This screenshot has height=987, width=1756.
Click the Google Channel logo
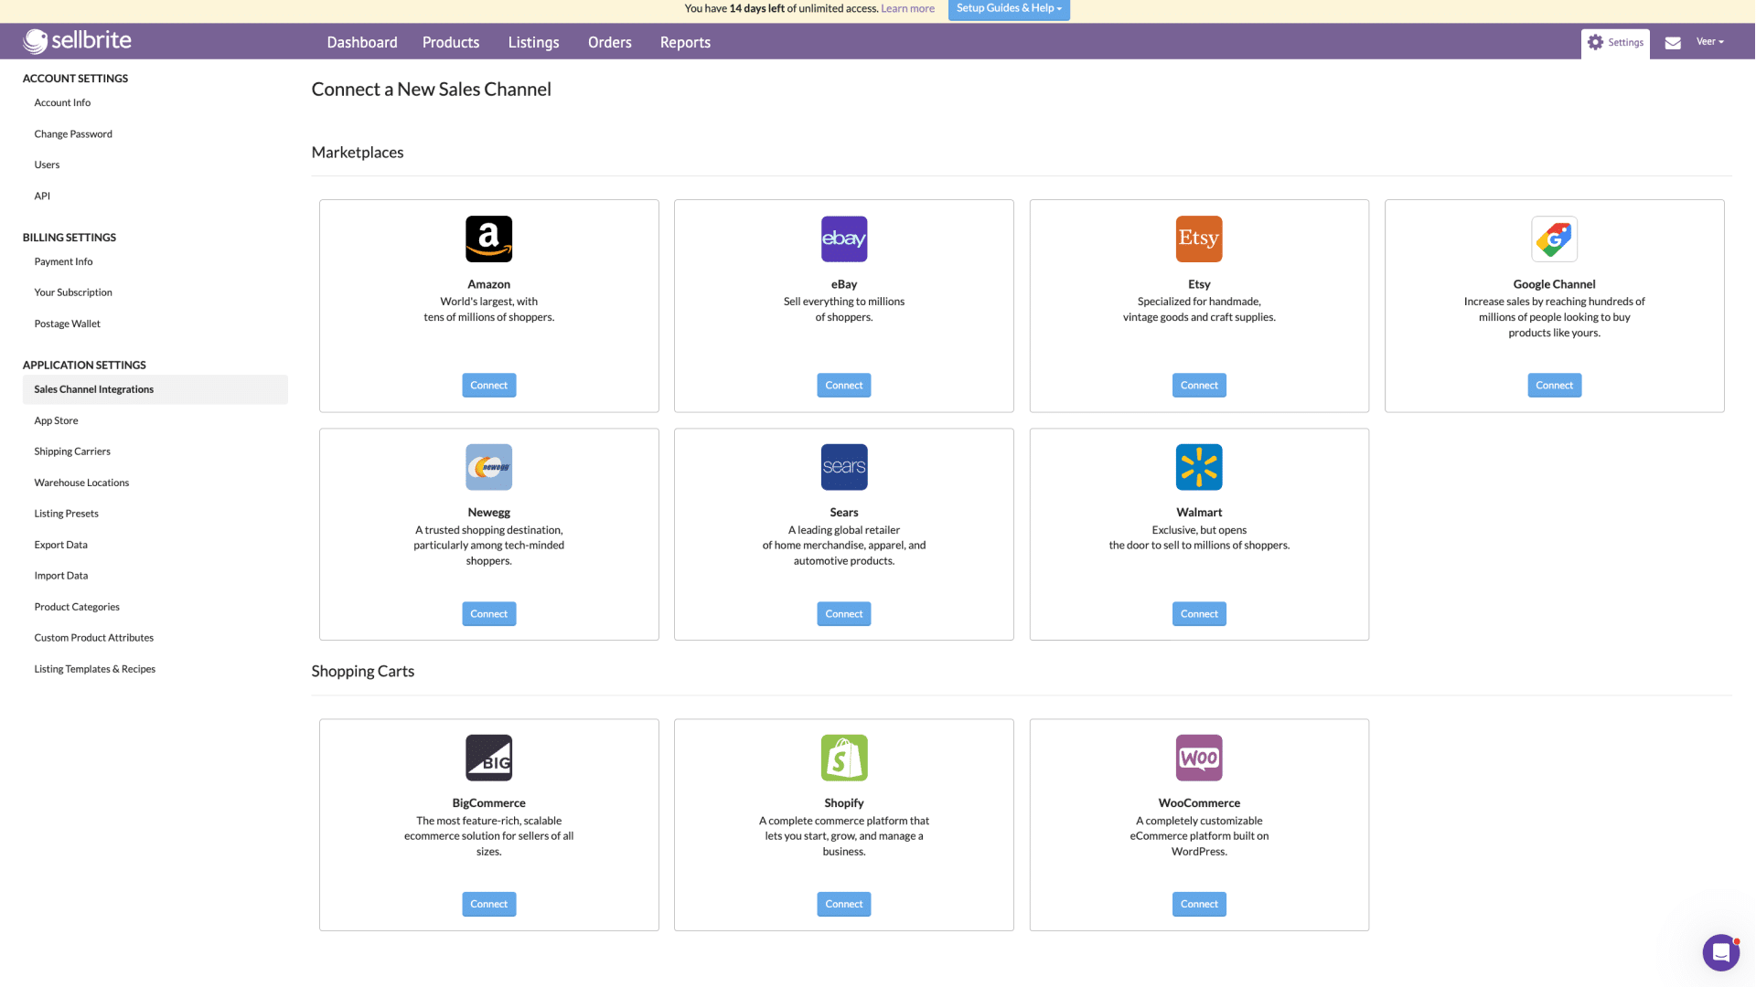pos(1554,239)
